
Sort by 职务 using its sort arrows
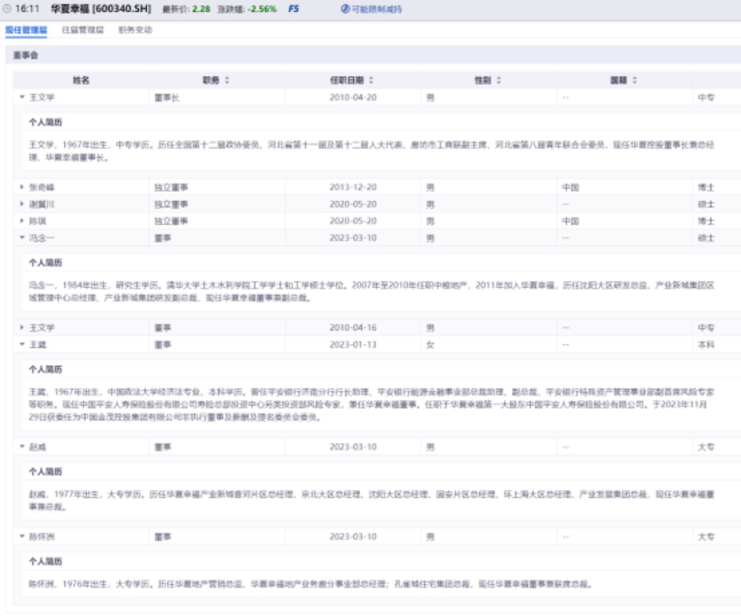pyautogui.click(x=227, y=80)
